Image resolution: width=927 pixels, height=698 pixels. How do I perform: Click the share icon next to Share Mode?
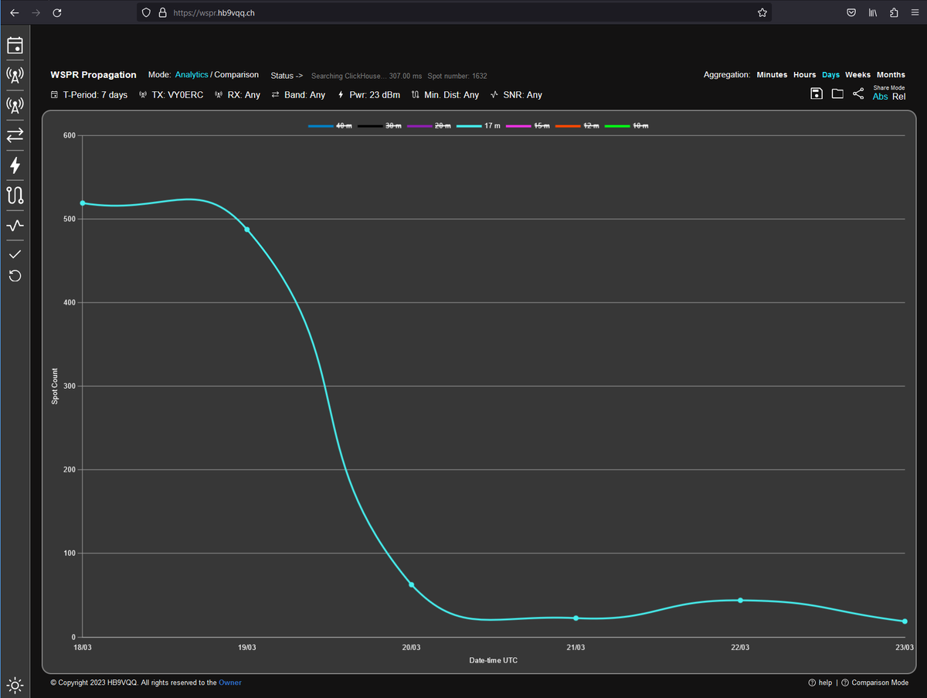pyautogui.click(x=858, y=94)
